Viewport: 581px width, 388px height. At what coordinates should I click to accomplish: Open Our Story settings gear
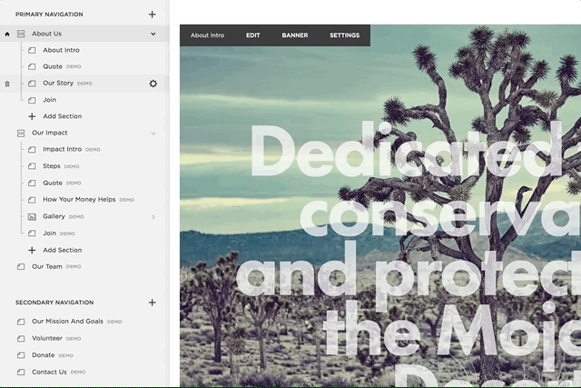coord(153,84)
